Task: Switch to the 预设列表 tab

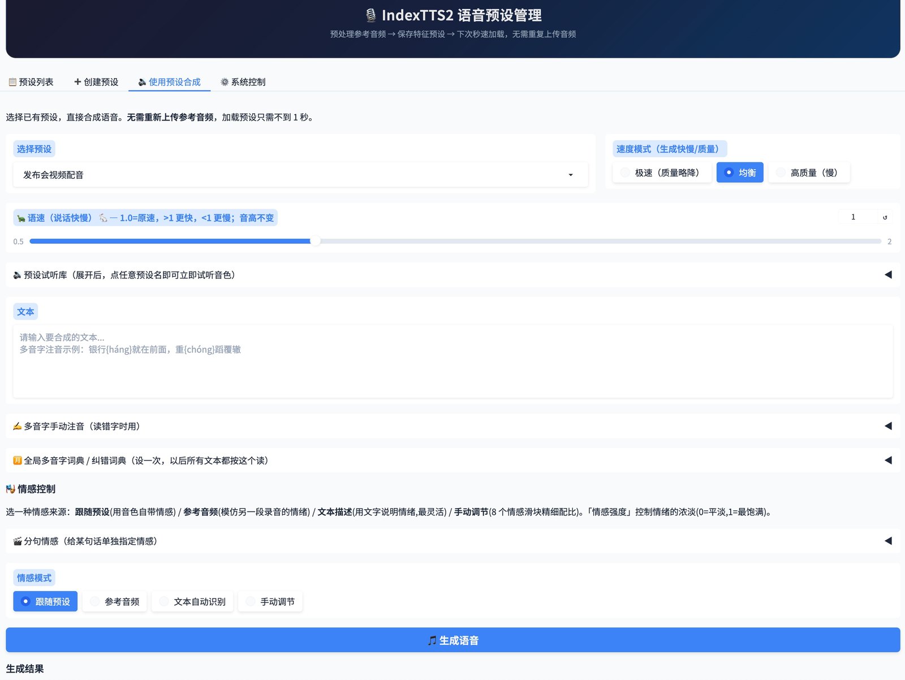Action: click(31, 82)
